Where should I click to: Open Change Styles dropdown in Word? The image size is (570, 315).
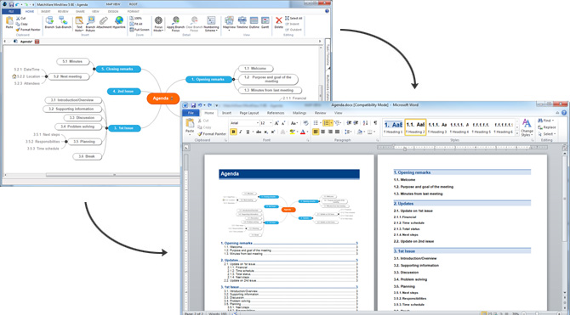527,127
